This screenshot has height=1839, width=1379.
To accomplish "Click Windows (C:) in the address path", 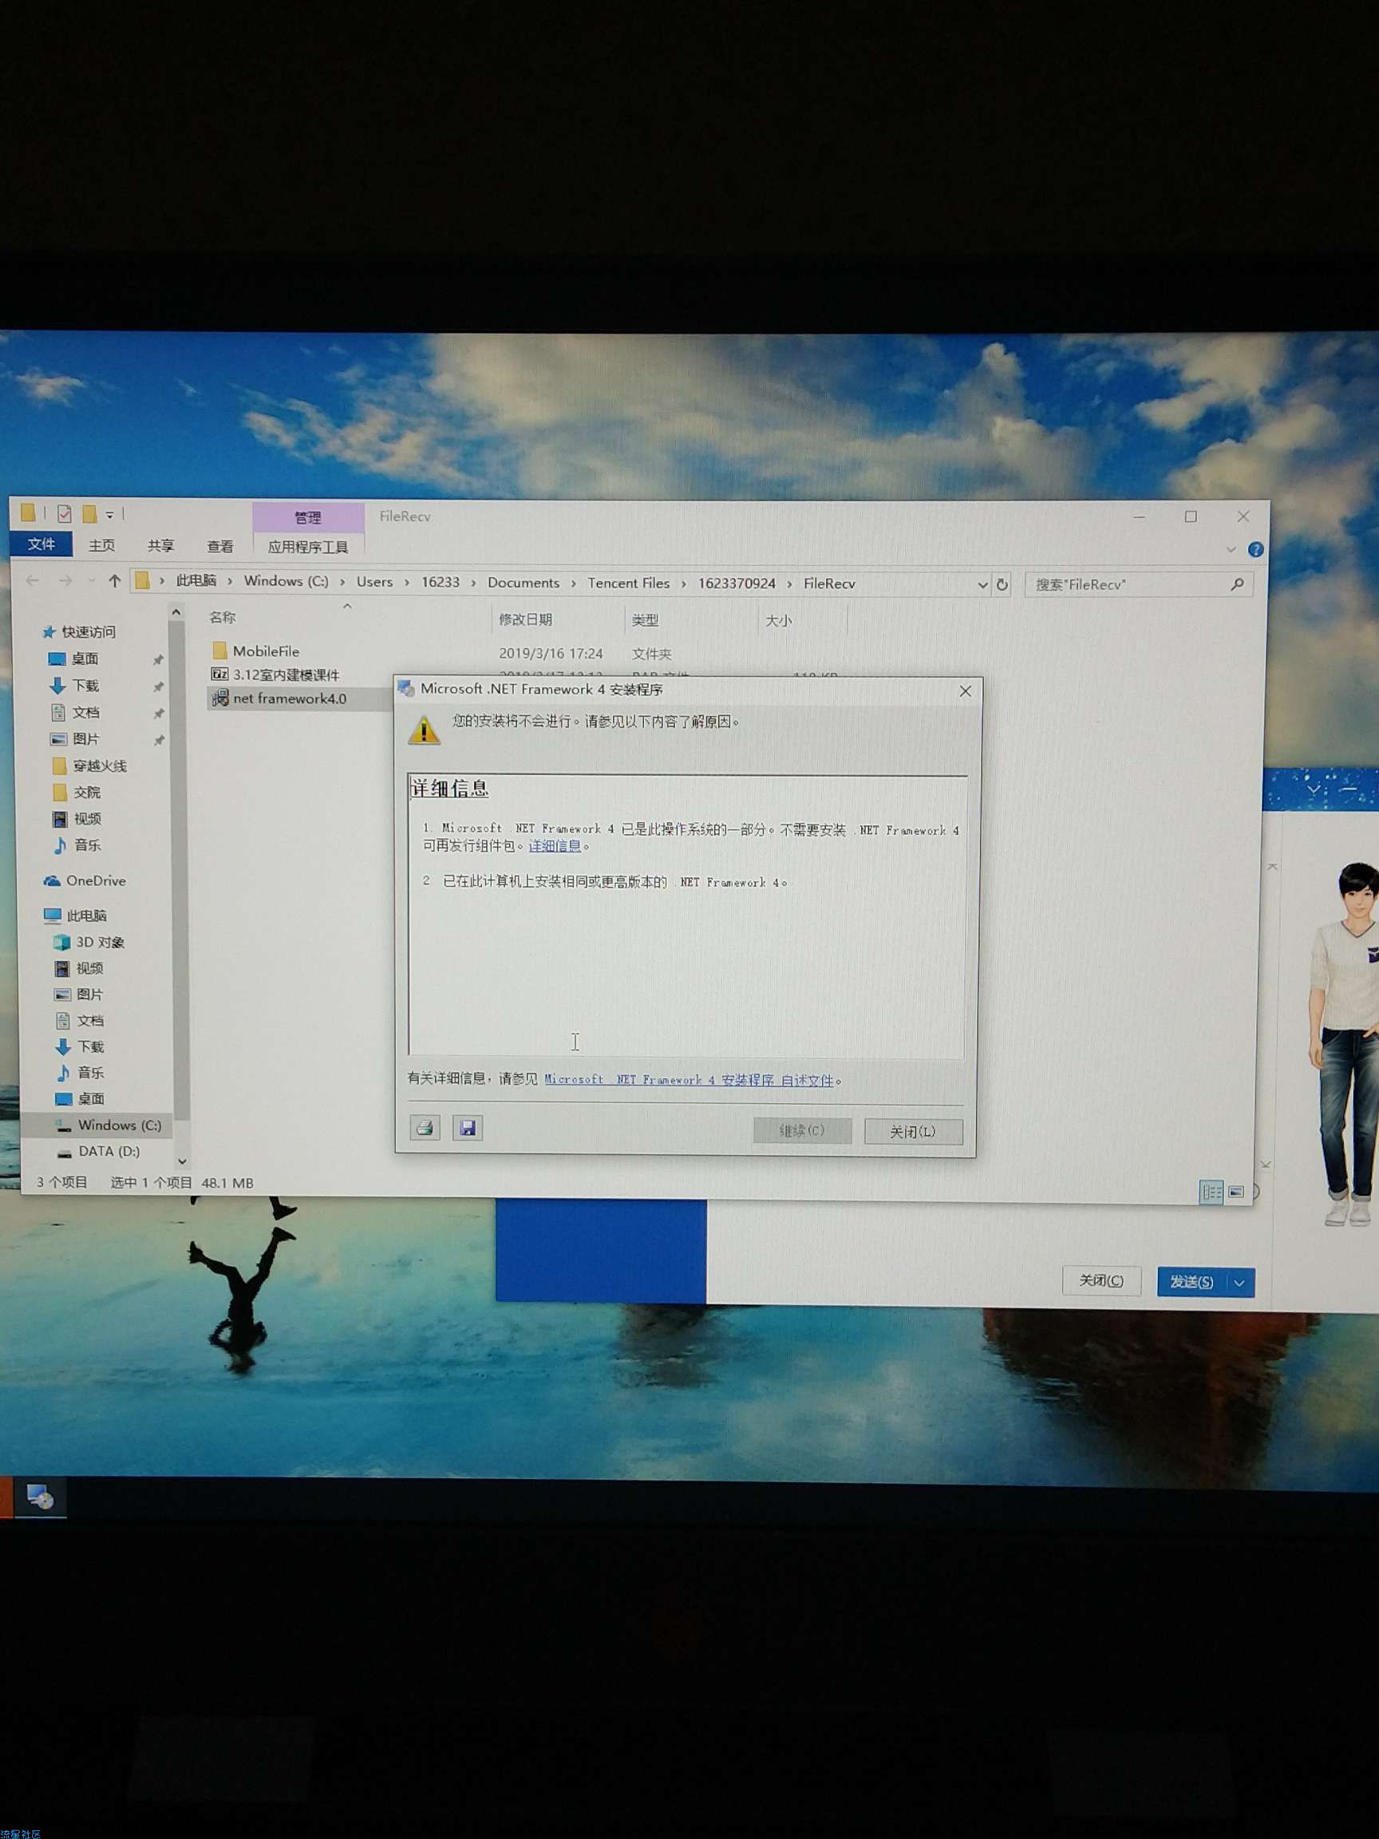I will pyautogui.click(x=285, y=581).
